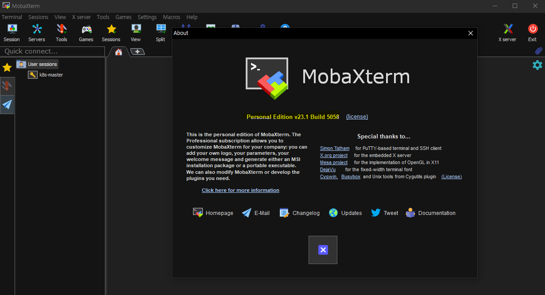Screen dimensions: 545x295
Task: Open the X.org project link
Action: pyautogui.click(x=334, y=155)
